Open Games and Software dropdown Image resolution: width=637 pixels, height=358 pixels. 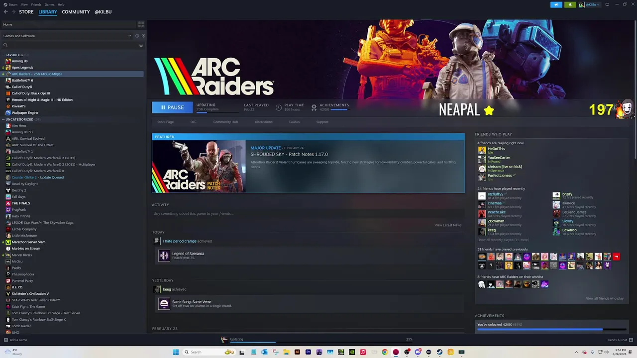(x=67, y=36)
